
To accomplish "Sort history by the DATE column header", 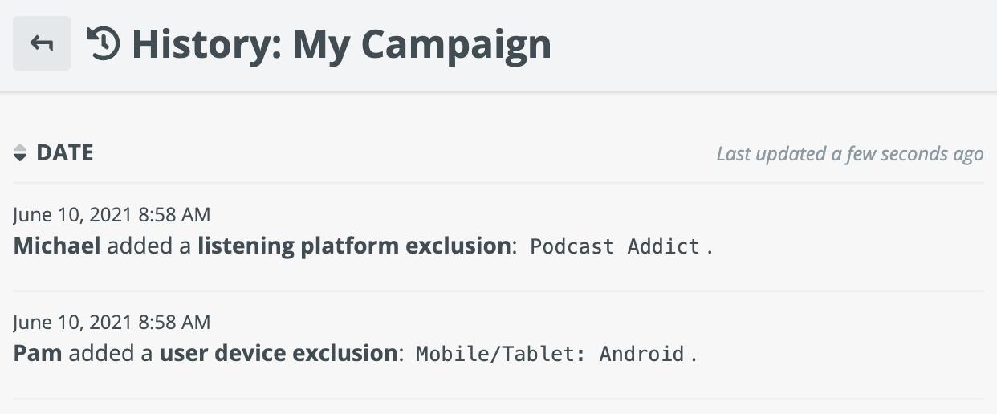I will [65, 153].
